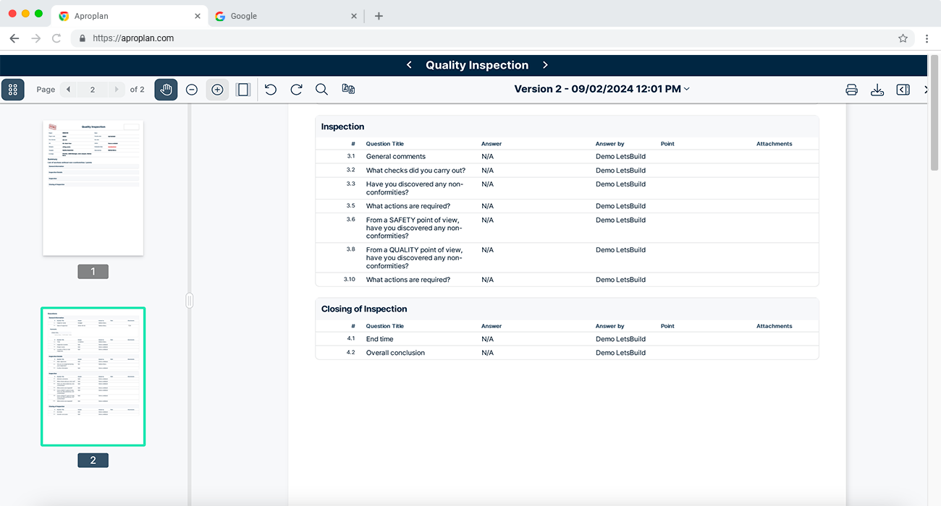Click the page number input field
Image resolution: width=941 pixels, height=506 pixels.
tap(93, 90)
